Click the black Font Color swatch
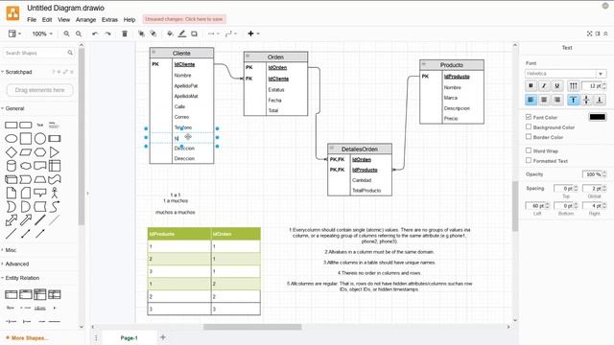This screenshot has width=614, height=345. tap(597, 117)
